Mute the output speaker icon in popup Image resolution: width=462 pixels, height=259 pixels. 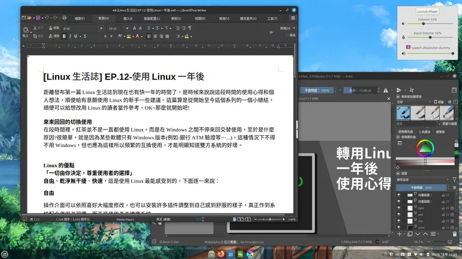(403, 24)
